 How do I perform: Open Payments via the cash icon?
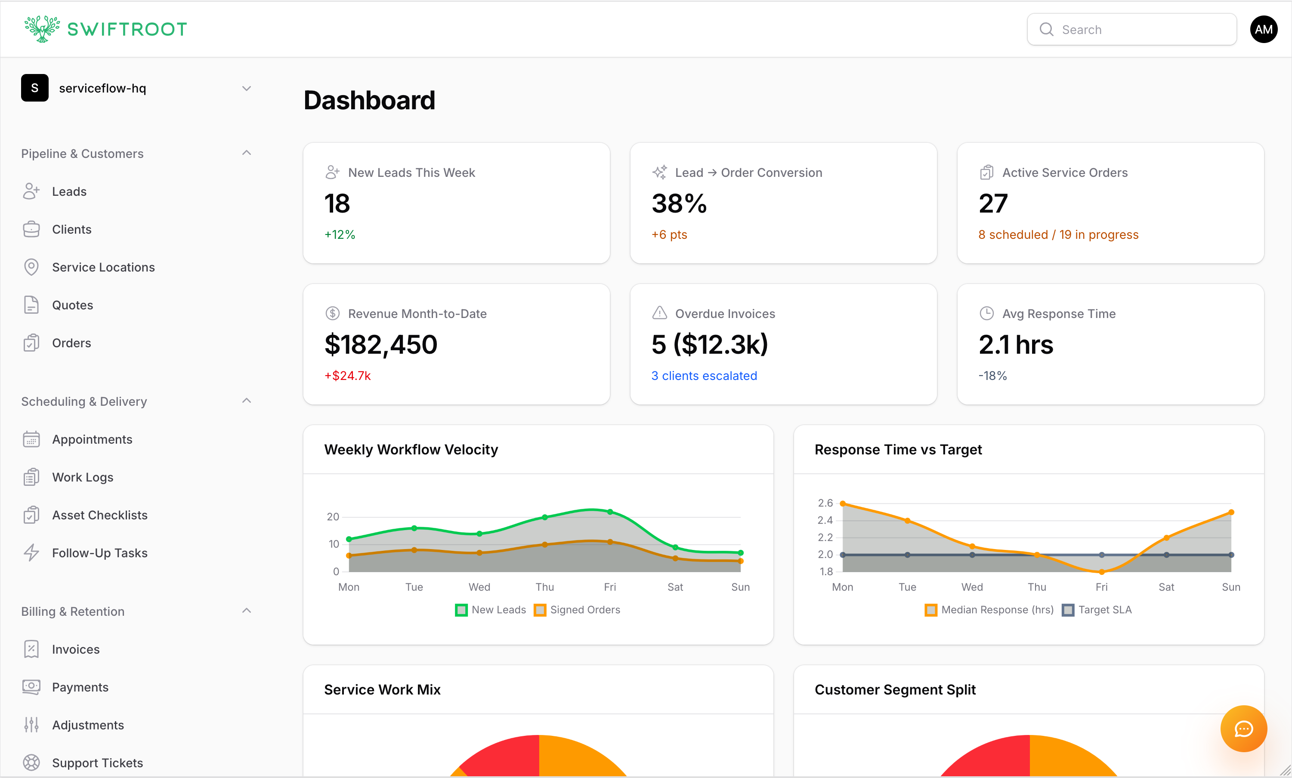31,687
